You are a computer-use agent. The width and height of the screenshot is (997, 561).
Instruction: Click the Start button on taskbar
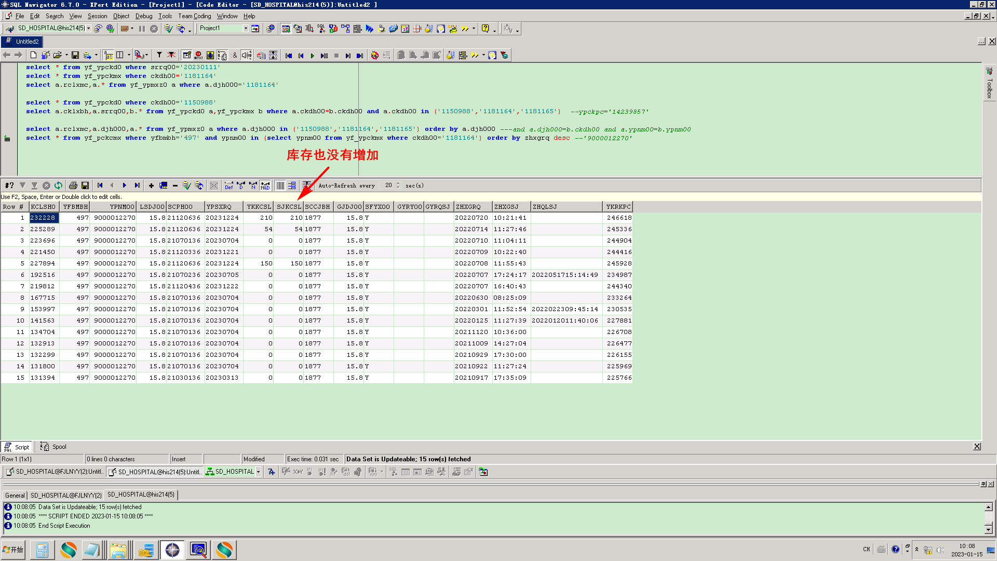click(x=14, y=550)
